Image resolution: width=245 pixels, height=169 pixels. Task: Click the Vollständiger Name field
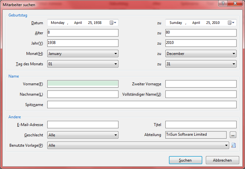coord(201,94)
